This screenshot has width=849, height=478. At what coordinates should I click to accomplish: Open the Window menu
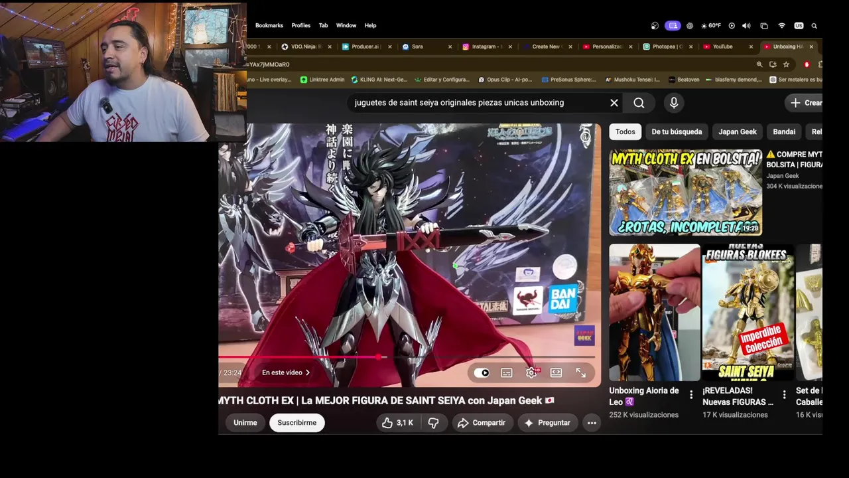[x=346, y=25]
